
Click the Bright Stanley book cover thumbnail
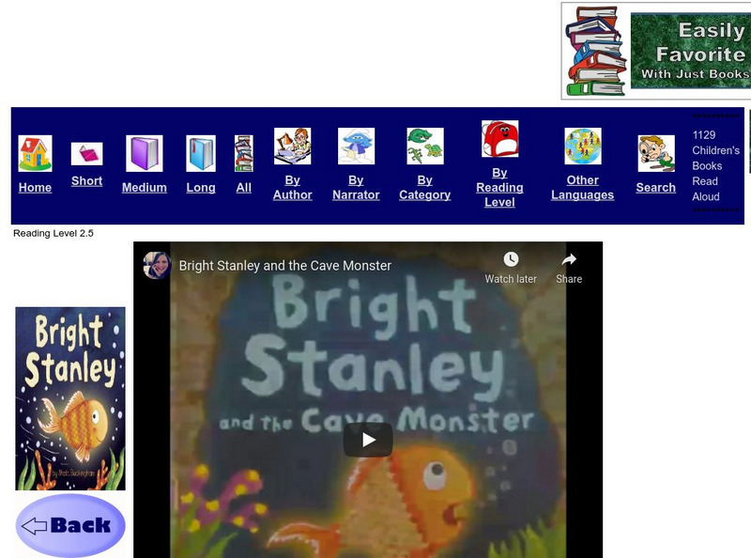click(70, 398)
